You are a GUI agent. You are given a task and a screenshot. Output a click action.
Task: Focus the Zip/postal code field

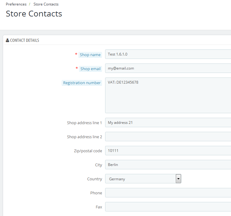[x=168, y=150]
